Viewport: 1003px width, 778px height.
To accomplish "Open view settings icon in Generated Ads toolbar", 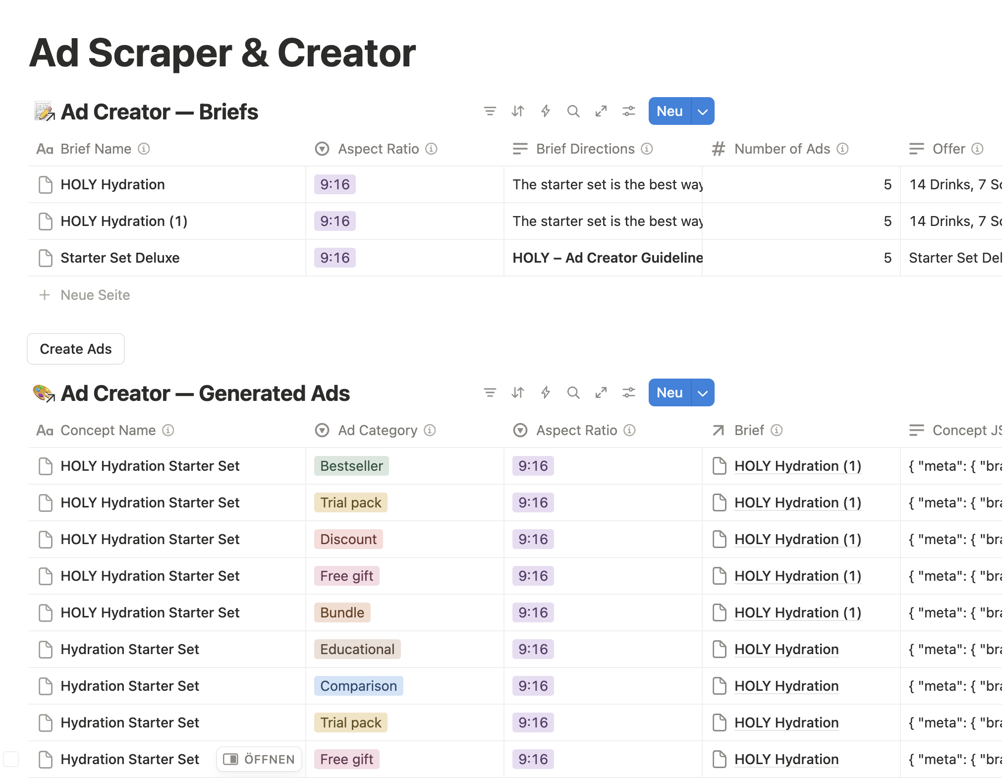I will click(628, 392).
